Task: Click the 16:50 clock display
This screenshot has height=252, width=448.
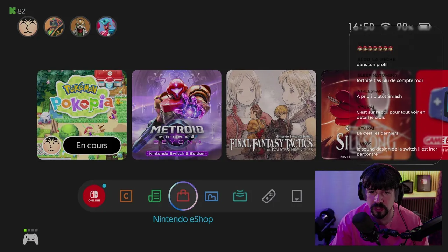Action: coord(361,27)
